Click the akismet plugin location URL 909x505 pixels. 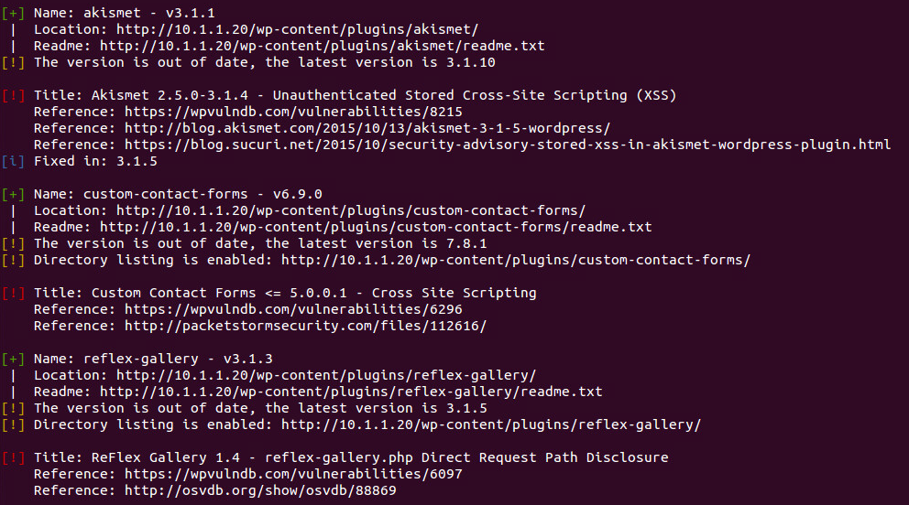click(298, 29)
